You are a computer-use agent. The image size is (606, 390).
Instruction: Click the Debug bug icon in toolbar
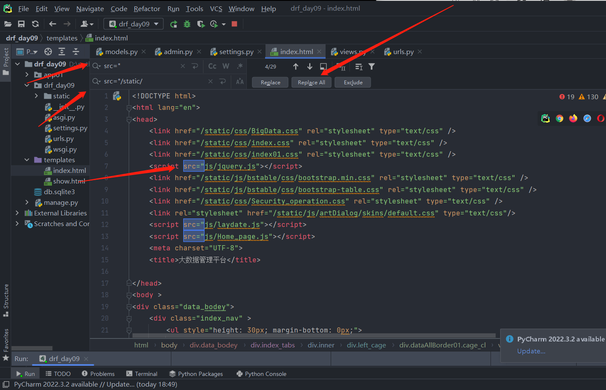coord(187,24)
